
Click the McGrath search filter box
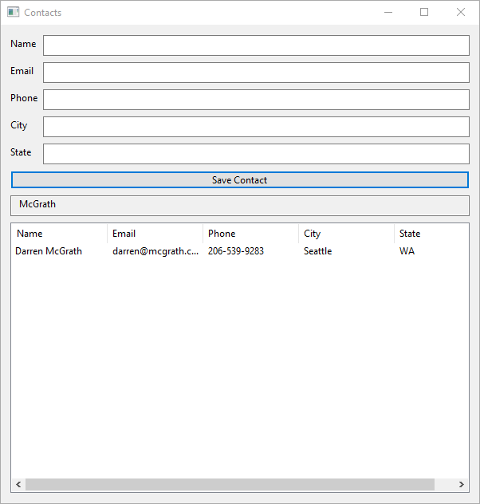(240, 206)
